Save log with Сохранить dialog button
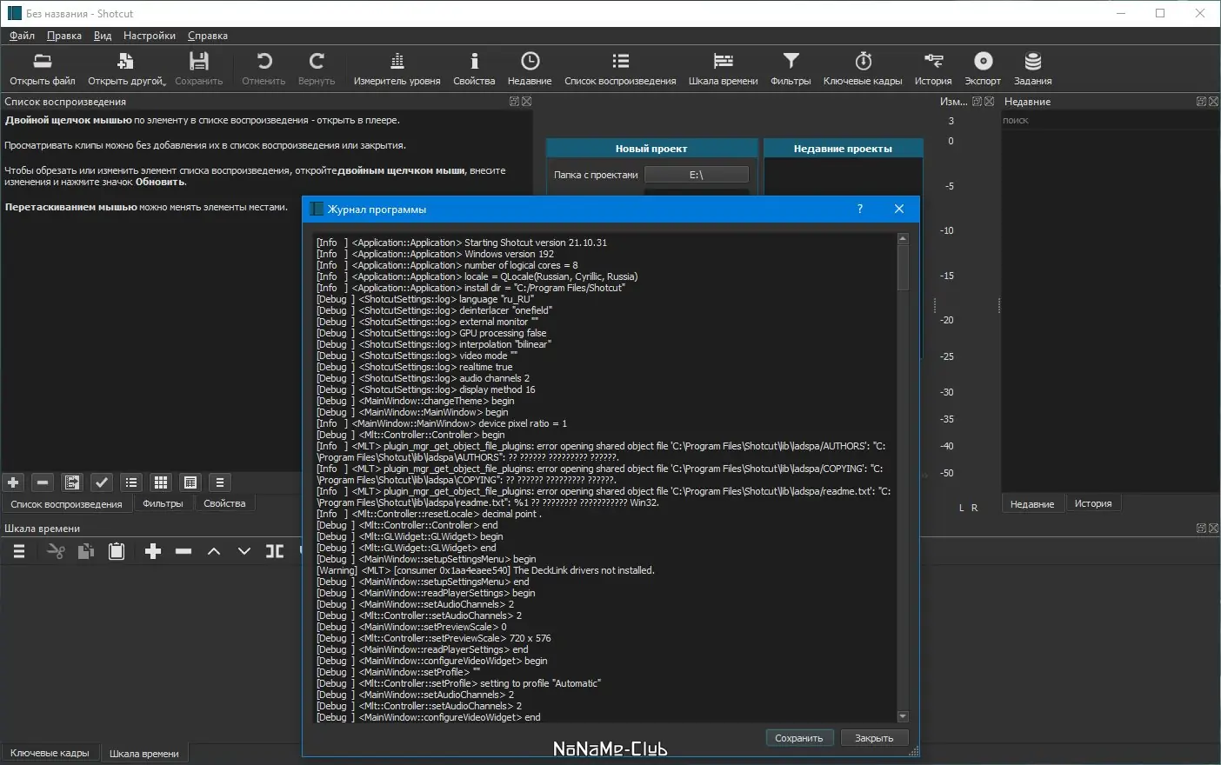 [x=799, y=738]
